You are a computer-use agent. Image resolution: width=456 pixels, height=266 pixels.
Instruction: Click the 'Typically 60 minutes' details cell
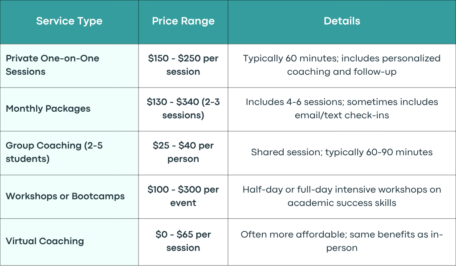pyautogui.click(x=342, y=65)
